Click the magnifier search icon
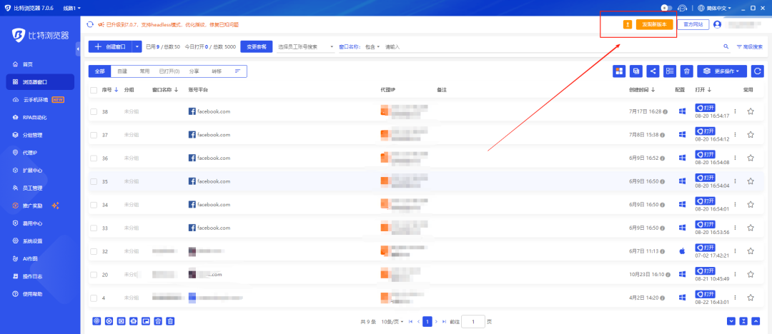 point(726,46)
